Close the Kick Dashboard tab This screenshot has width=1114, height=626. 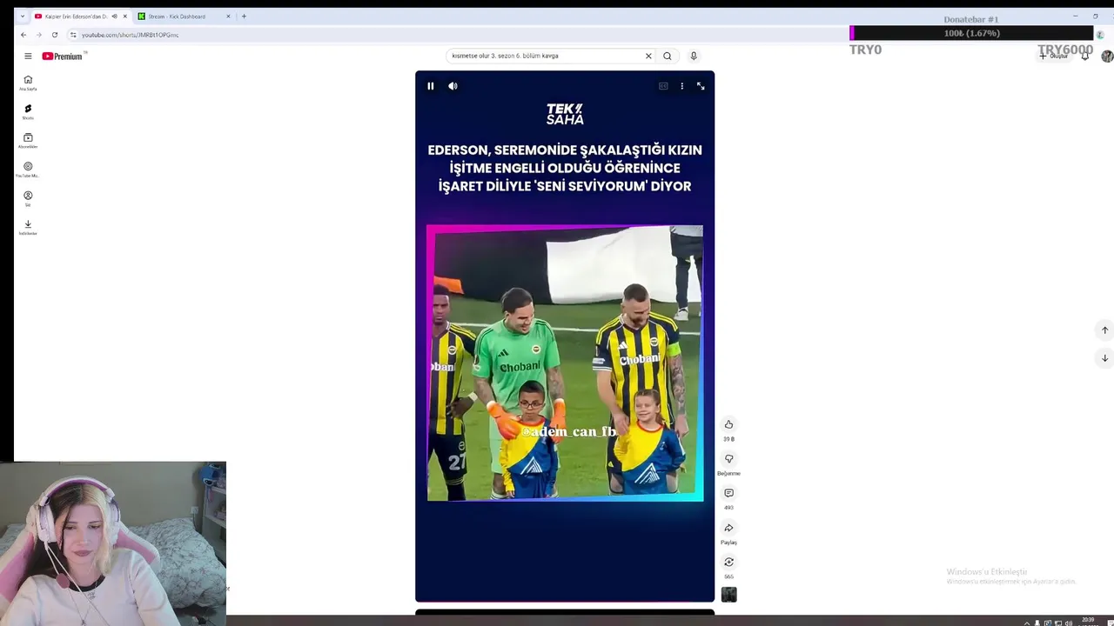click(x=228, y=17)
